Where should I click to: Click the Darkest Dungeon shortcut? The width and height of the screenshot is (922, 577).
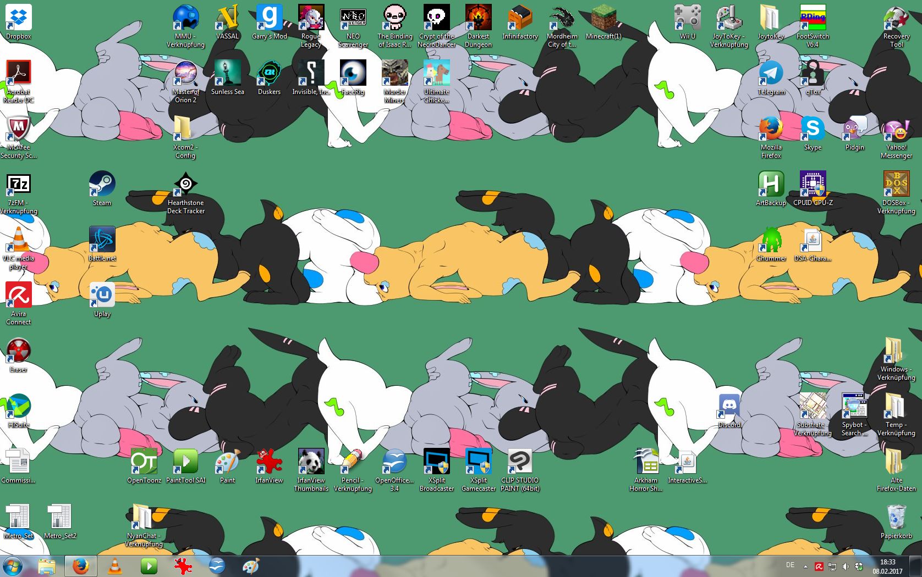[x=478, y=26]
